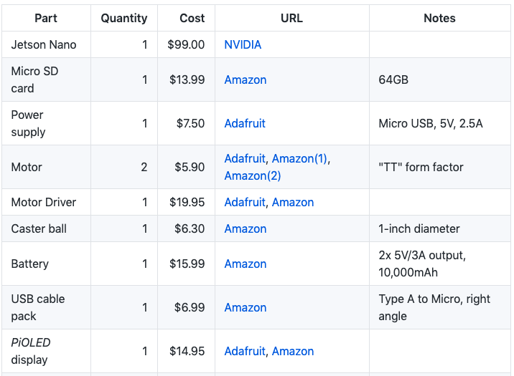Image resolution: width=514 pixels, height=376 pixels.
Task: Open the Amazon link for PiOLED display
Action: [292, 351]
